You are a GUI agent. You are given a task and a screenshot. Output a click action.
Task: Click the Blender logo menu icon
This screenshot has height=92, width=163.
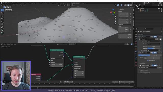[1, 3]
